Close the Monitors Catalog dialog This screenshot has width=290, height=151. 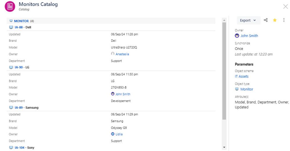(285, 7)
